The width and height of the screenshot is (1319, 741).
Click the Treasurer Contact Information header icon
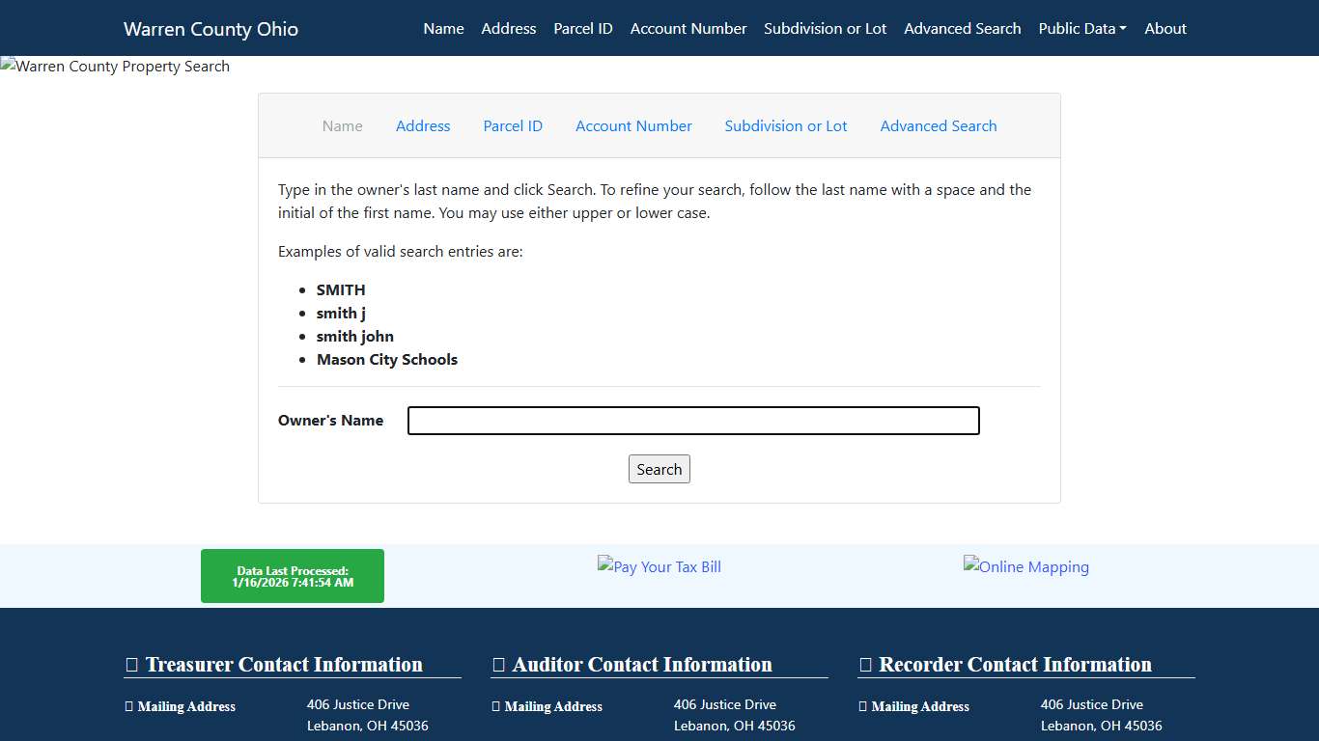coord(131,664)
